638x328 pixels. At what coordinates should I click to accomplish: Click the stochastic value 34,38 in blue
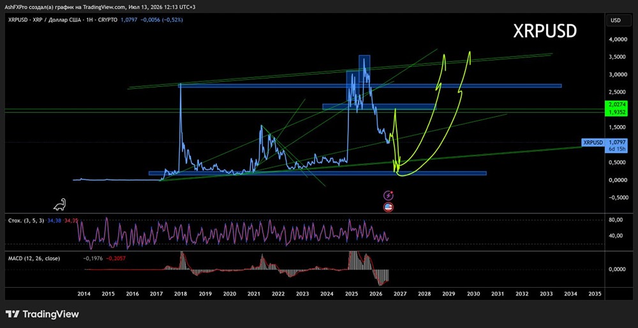pyautogui.click(x=54, y=221)
